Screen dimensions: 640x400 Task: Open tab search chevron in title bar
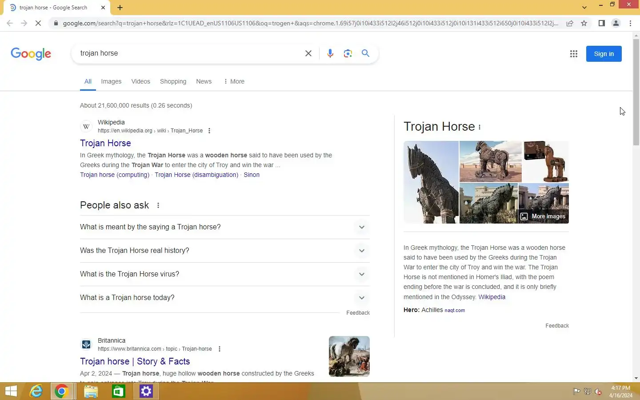coord(584,8)
